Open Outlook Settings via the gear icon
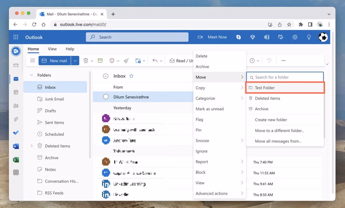 coord(295,37)
